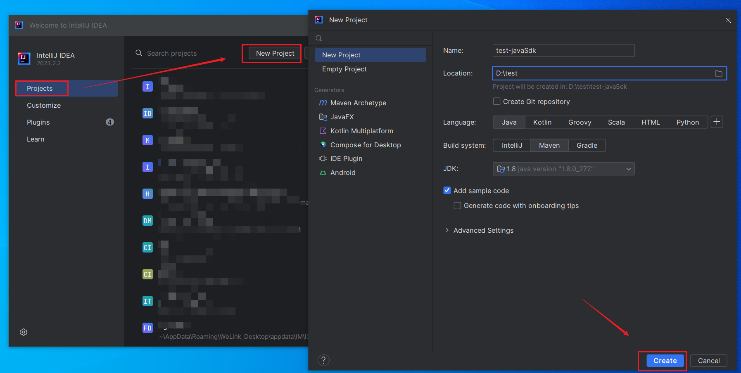Select the Maven Archetype generator entry

coord(370,103)
